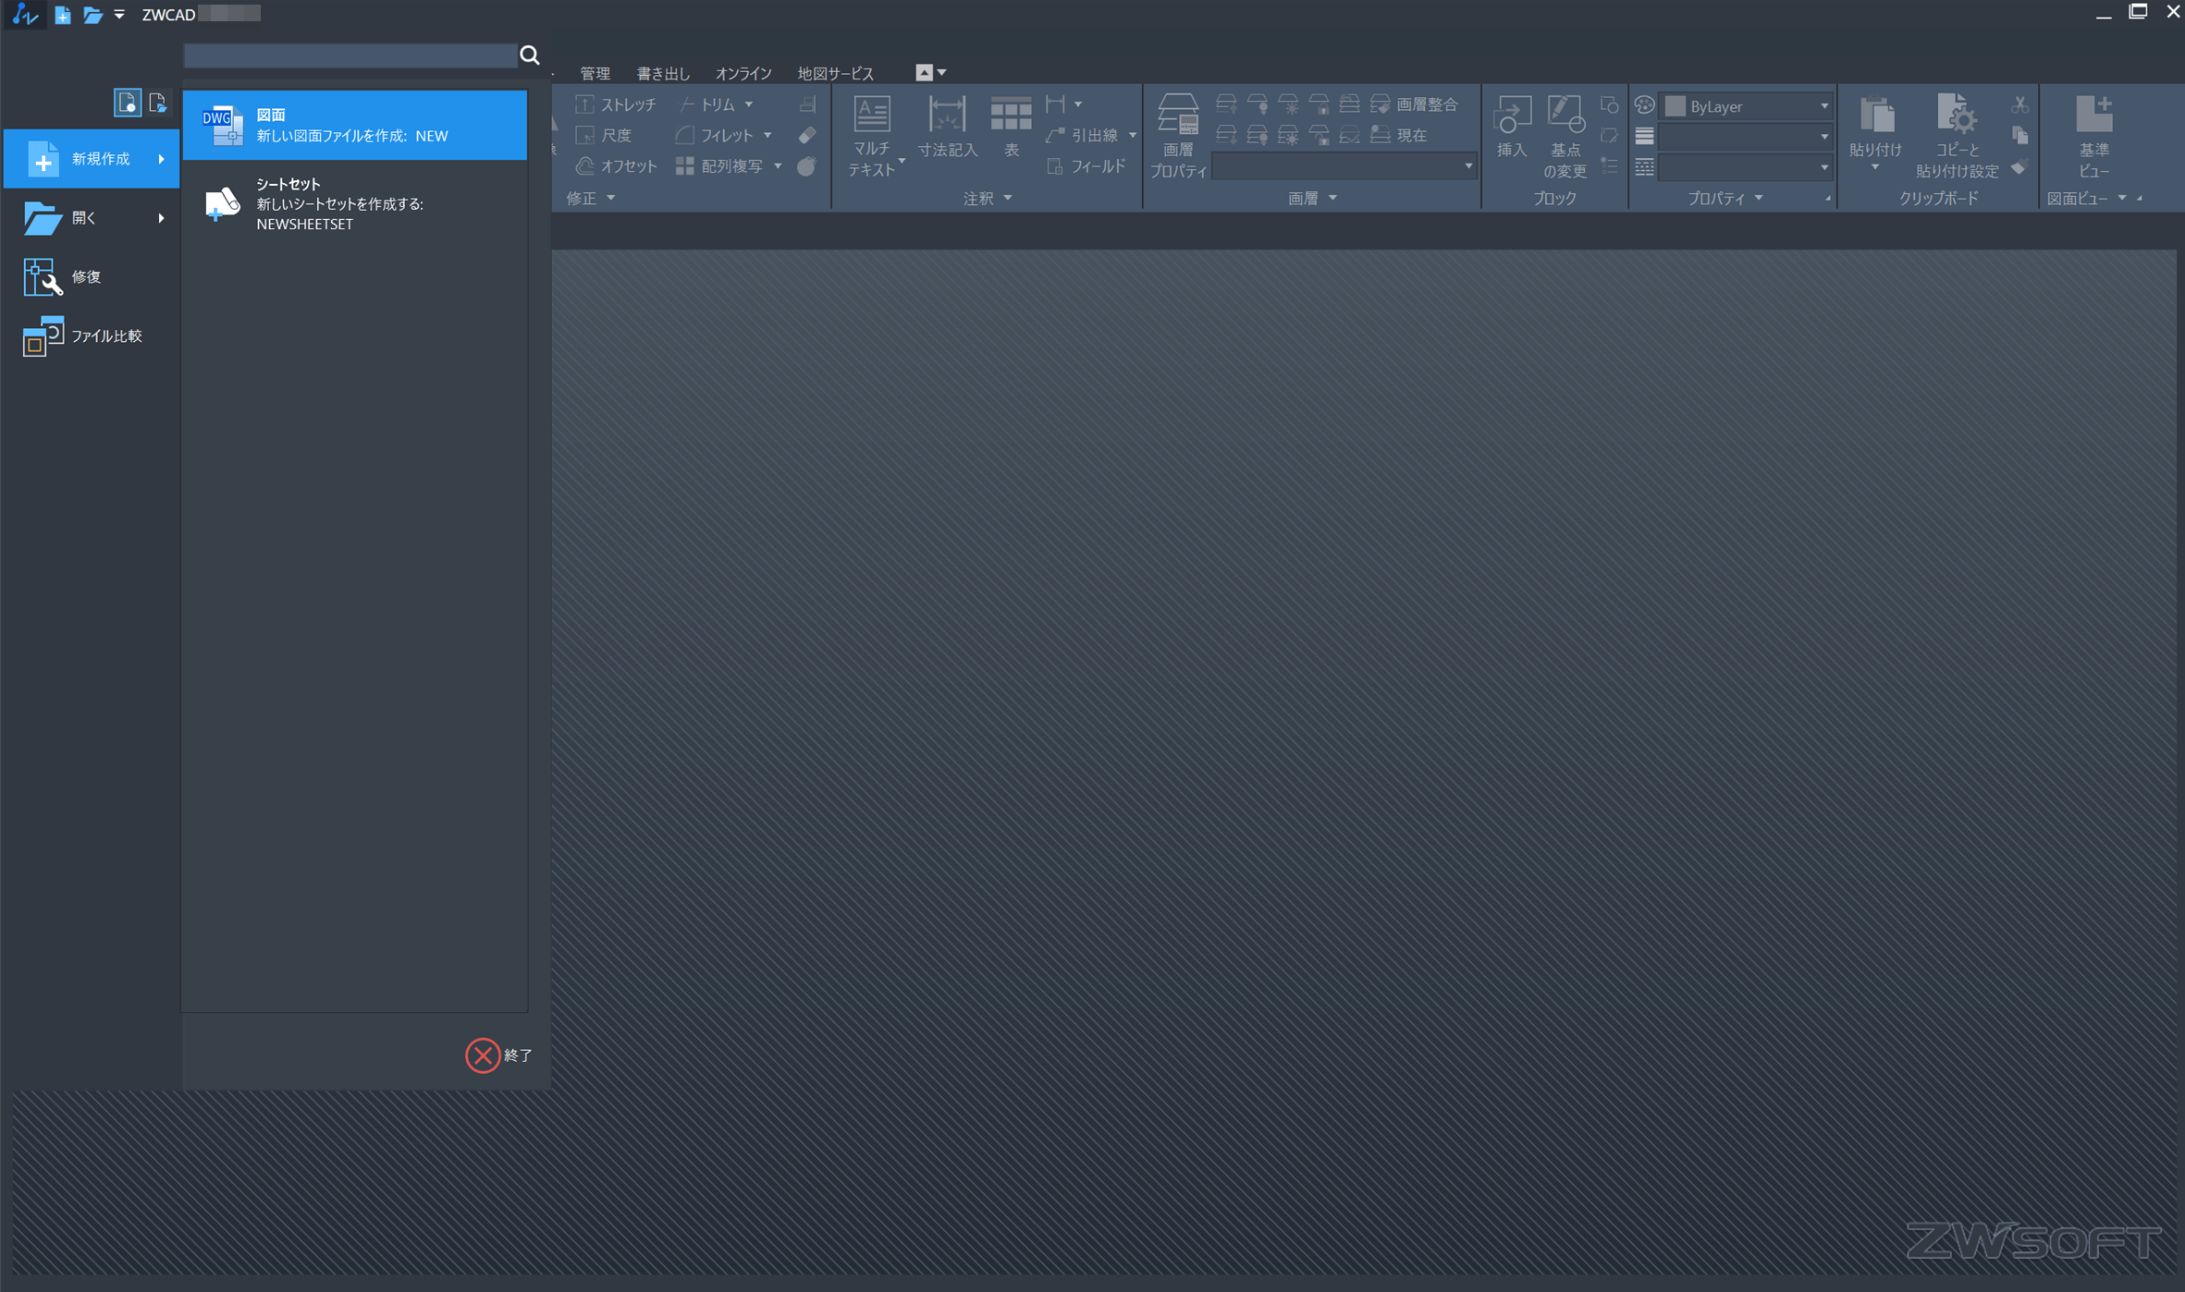This screenshot has height=1292, width=2185.
Task: Open the layer selection combo box
Action: [1344, 166]
